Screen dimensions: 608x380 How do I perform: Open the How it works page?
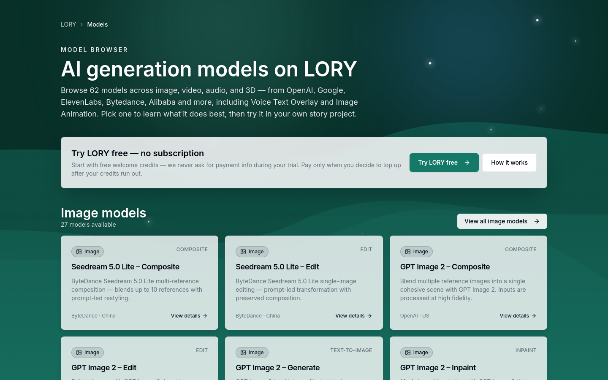[x=509, y=163]
